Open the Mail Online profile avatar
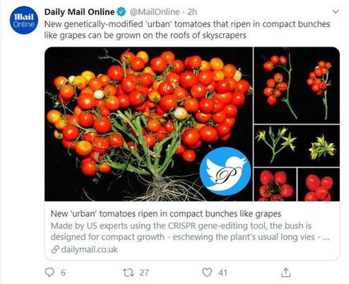The height and width of the screenshot is (284, 349). 24,20
